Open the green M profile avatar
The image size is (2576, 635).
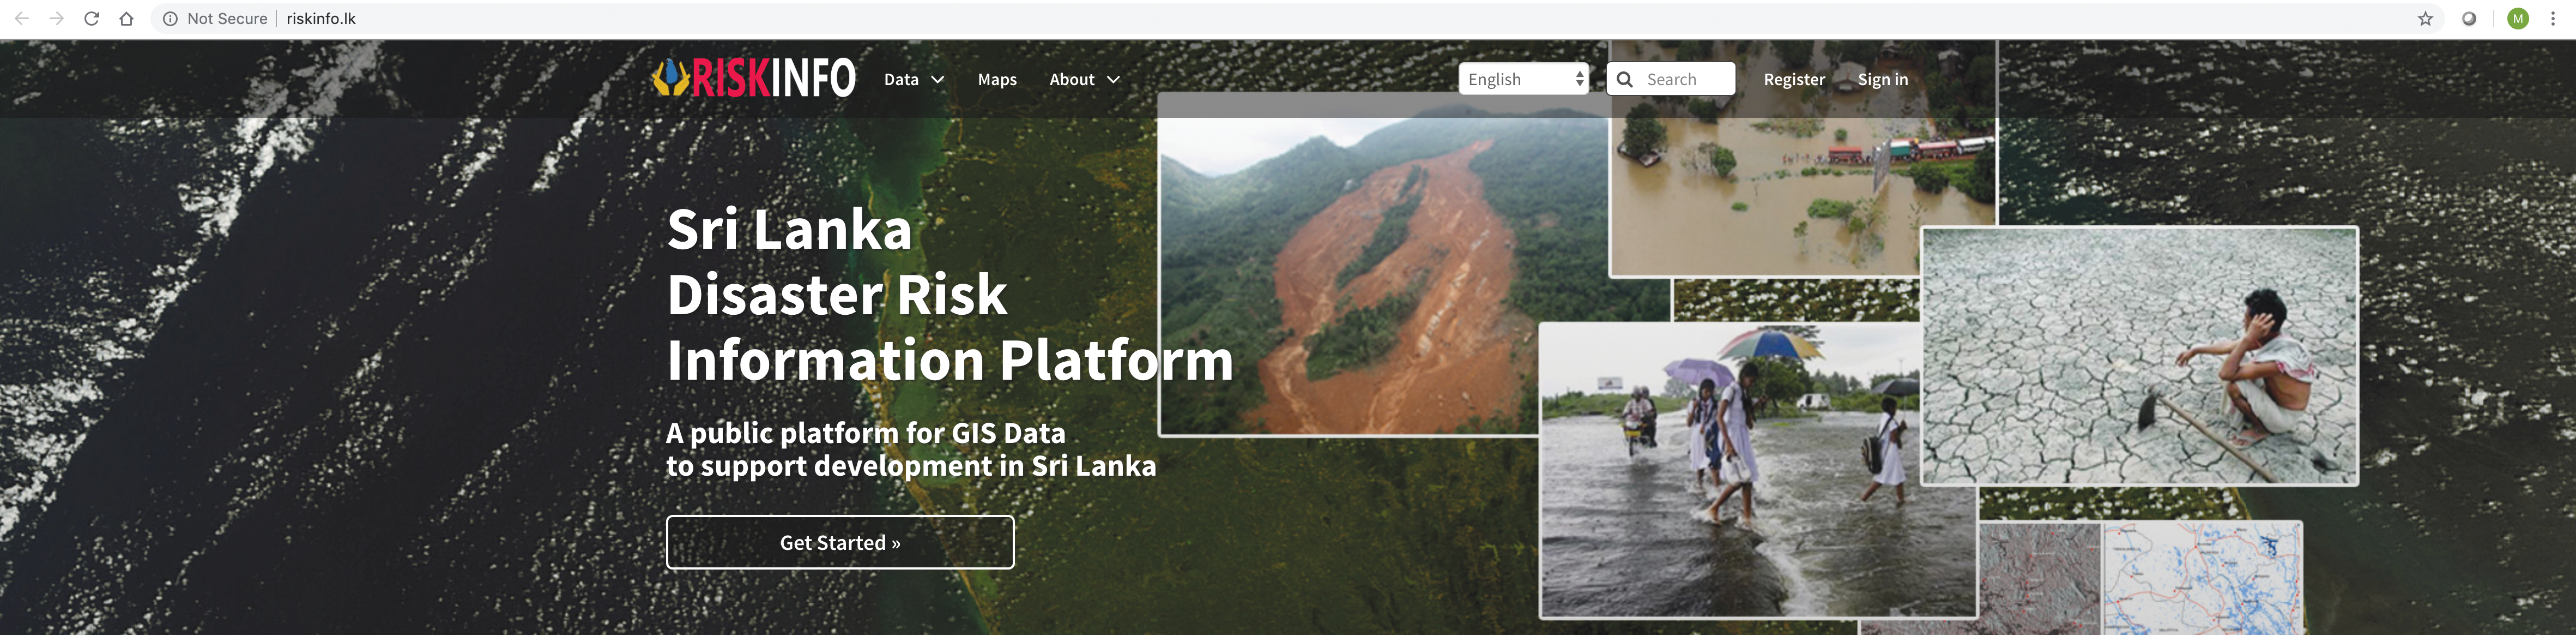(2518, 19)
